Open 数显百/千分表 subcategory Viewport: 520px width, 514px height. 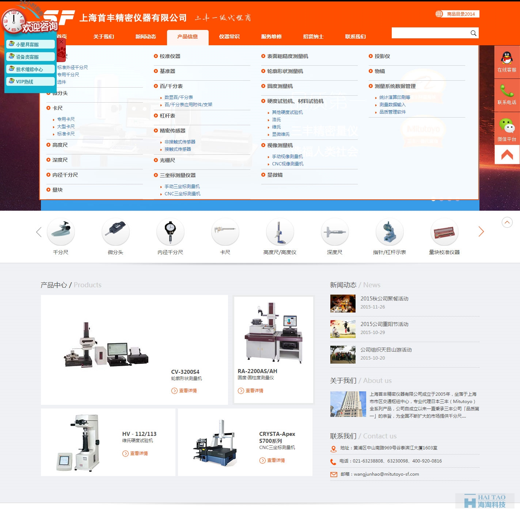tap(179, 97)
